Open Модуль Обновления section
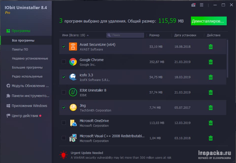This screenshot has width=236, height=163. (28, 86)
